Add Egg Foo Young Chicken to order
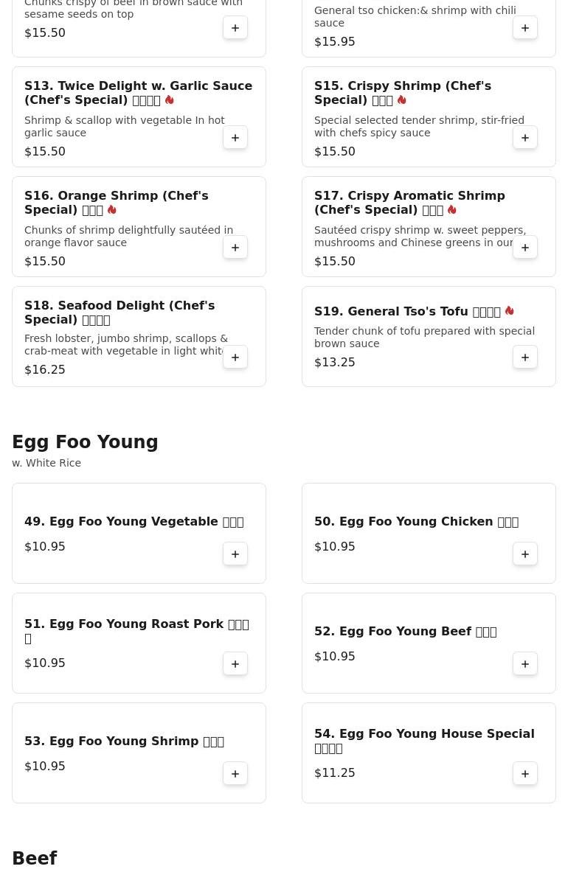 pyautogui.click(x=525, y=554)
